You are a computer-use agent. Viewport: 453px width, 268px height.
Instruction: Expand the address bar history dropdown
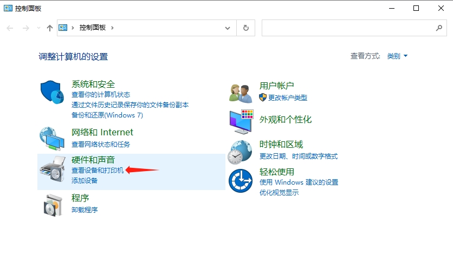click(x=228, y=28)
